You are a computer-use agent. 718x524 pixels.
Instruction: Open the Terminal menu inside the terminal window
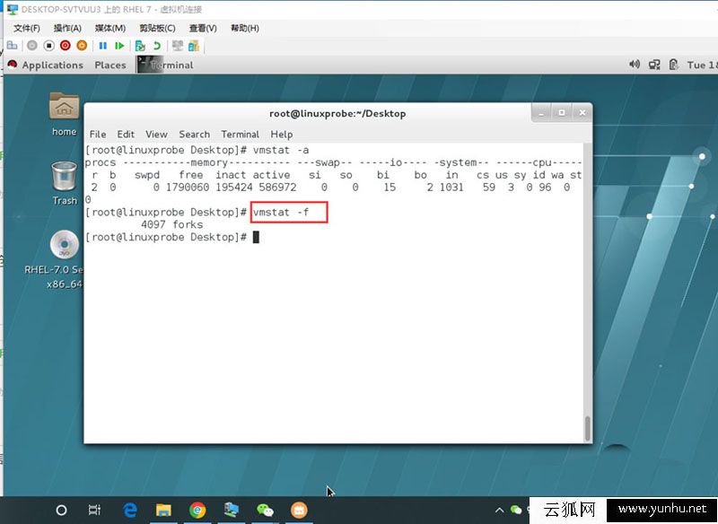(x=241, y=134)
